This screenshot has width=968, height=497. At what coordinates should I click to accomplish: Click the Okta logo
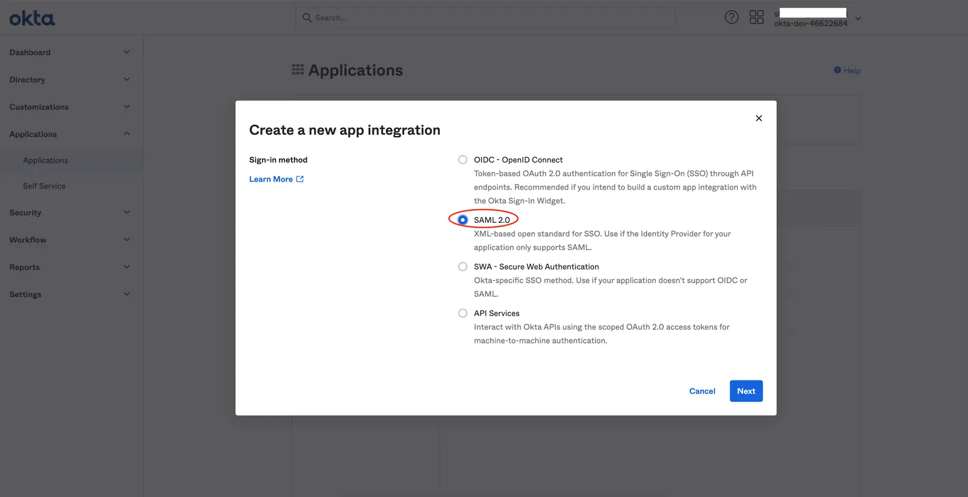click(32, 18)
